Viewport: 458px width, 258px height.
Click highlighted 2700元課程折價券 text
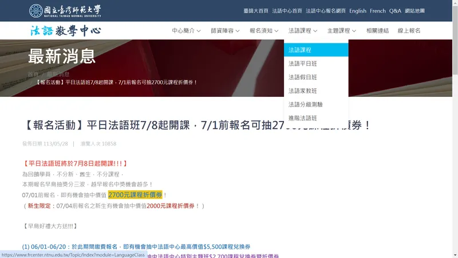coord(135,195)
